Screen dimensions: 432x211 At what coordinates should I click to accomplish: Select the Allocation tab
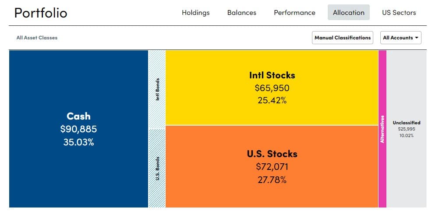pos(348,13)
